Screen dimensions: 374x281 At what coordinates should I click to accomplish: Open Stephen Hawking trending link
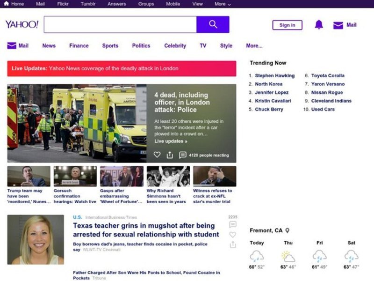(x=274, y=75)
